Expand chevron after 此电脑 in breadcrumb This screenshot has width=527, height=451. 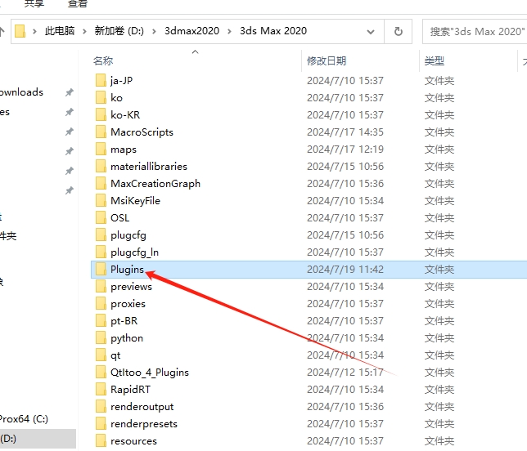point(84,32)
